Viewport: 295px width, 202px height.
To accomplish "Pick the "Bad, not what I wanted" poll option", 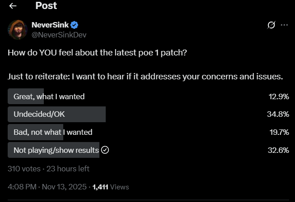I will (53, 132).
